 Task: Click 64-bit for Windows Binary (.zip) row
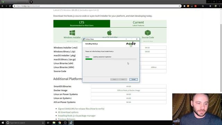coord(147,52)
